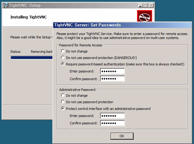Click the "TightVNC Server: Set Passwords" title bar
The height and width of the screenshot is (144, 194).
click(122, 25)
